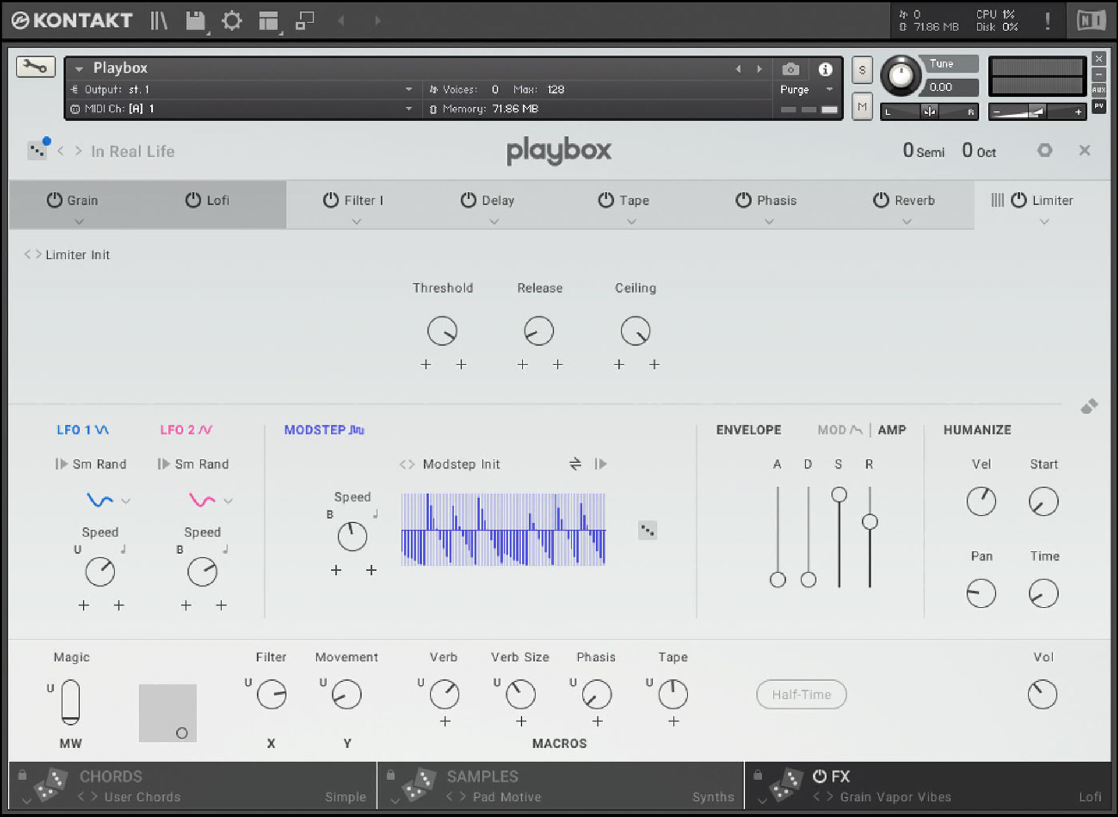Solo the instrument with S button

[x=862, y=70]
